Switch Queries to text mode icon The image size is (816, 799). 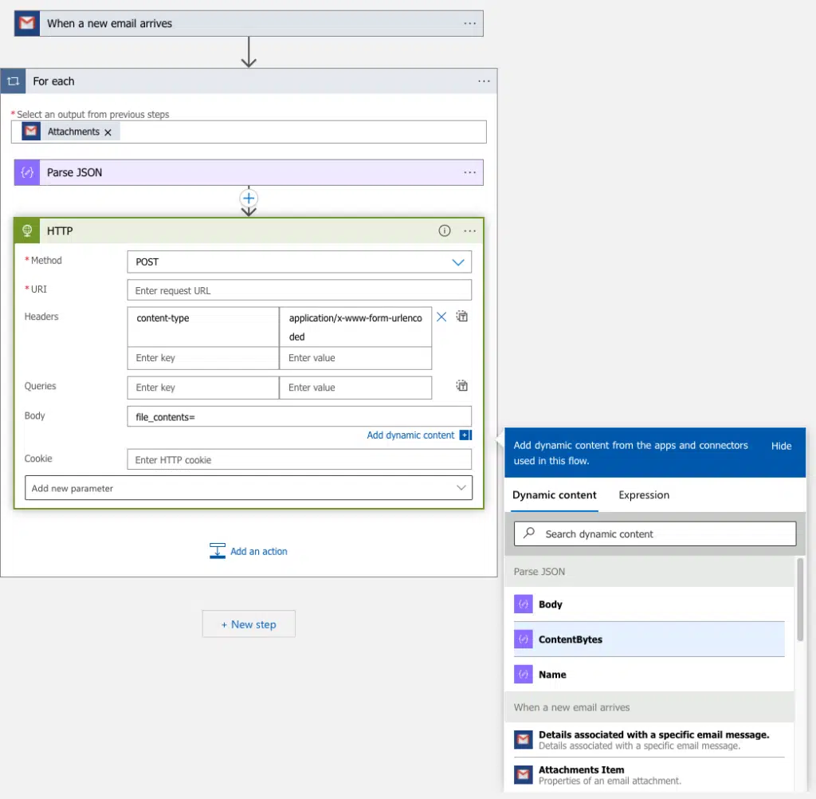pyautogui.click(x=462, y=386)
